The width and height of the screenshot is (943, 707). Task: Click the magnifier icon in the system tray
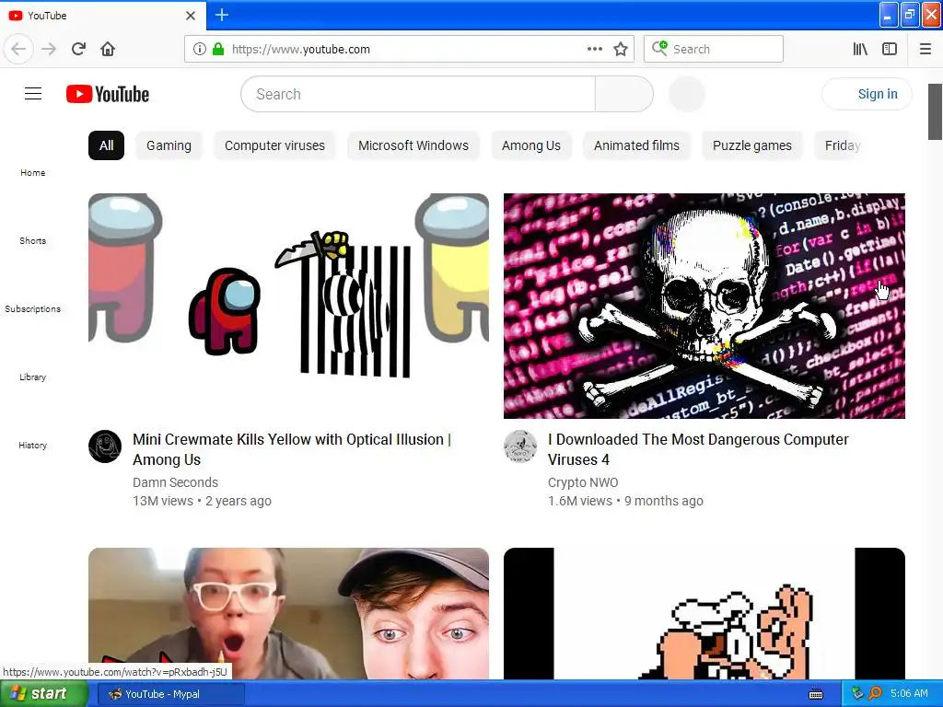click(x=875, y=693)
